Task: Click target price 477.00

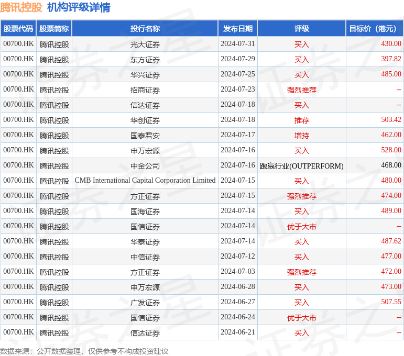Action: (391, 257)
